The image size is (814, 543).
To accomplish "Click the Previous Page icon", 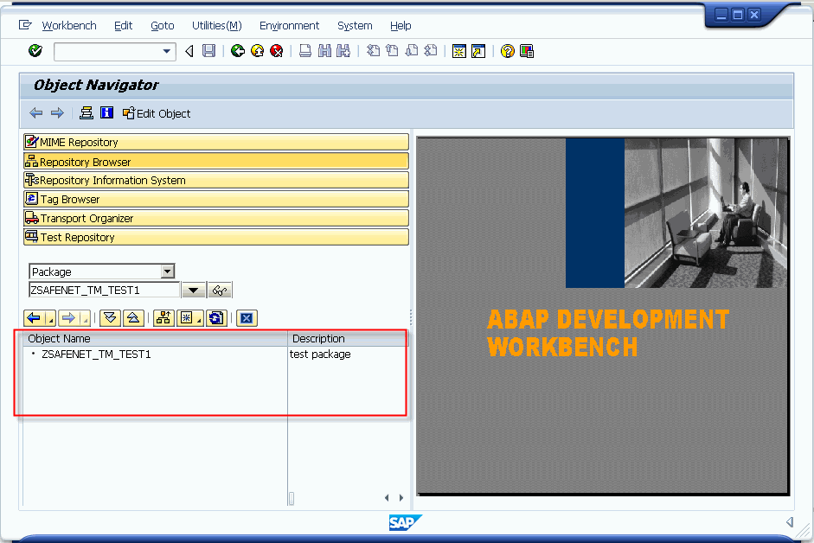I will (x=393, y=51).
